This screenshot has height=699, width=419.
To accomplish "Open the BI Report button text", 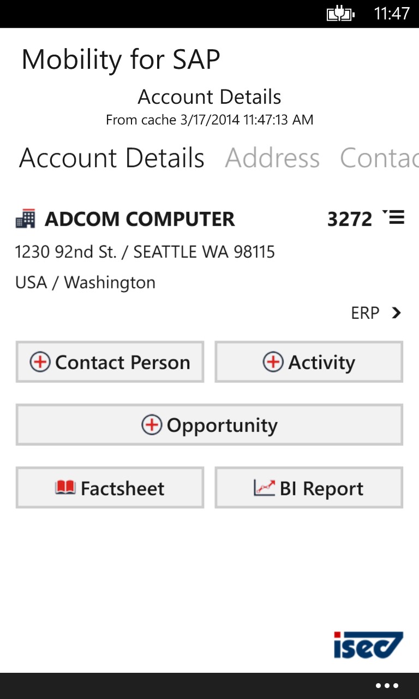I will pos(321,489).
